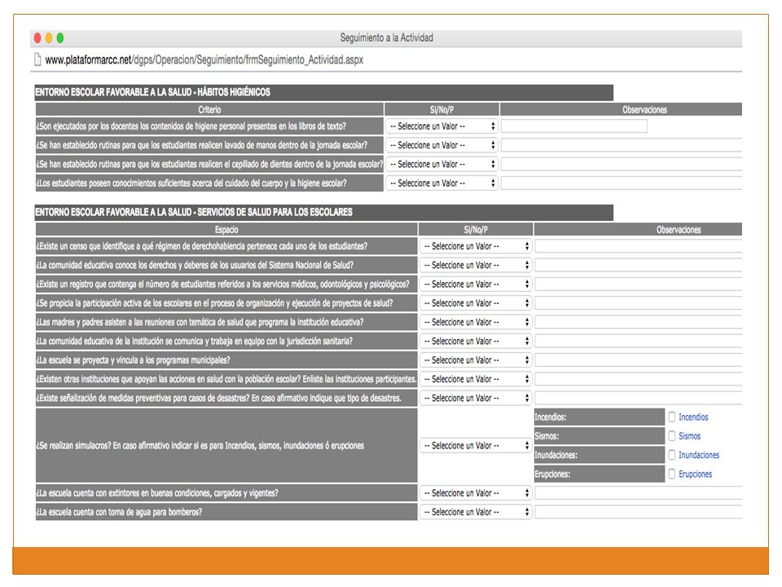Click observations field for cepillado de dientes row
Image resolution: width=782 pixels, height=587 pixels.
tap(622, 164)
